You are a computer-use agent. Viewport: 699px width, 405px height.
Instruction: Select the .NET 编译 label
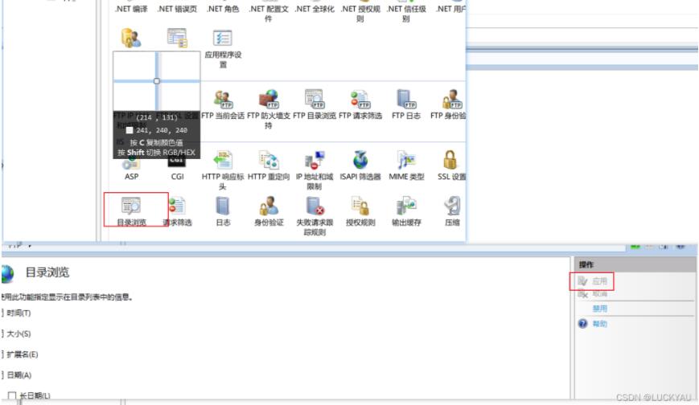coord(131,9)
